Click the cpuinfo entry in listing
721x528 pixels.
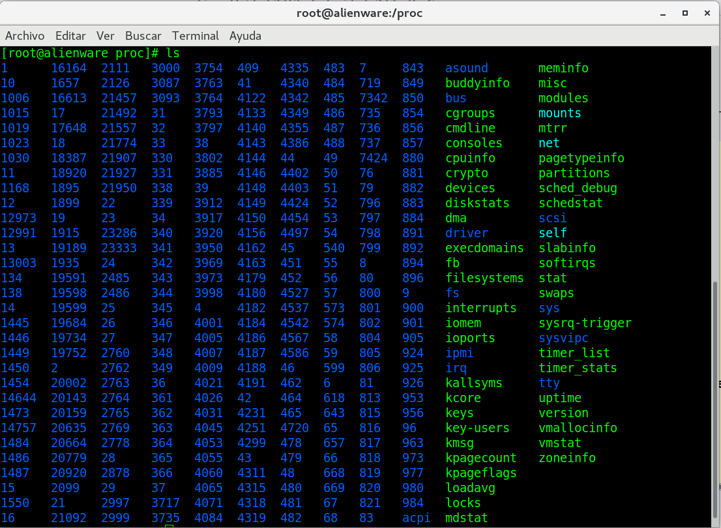click(x=470, y=158)
